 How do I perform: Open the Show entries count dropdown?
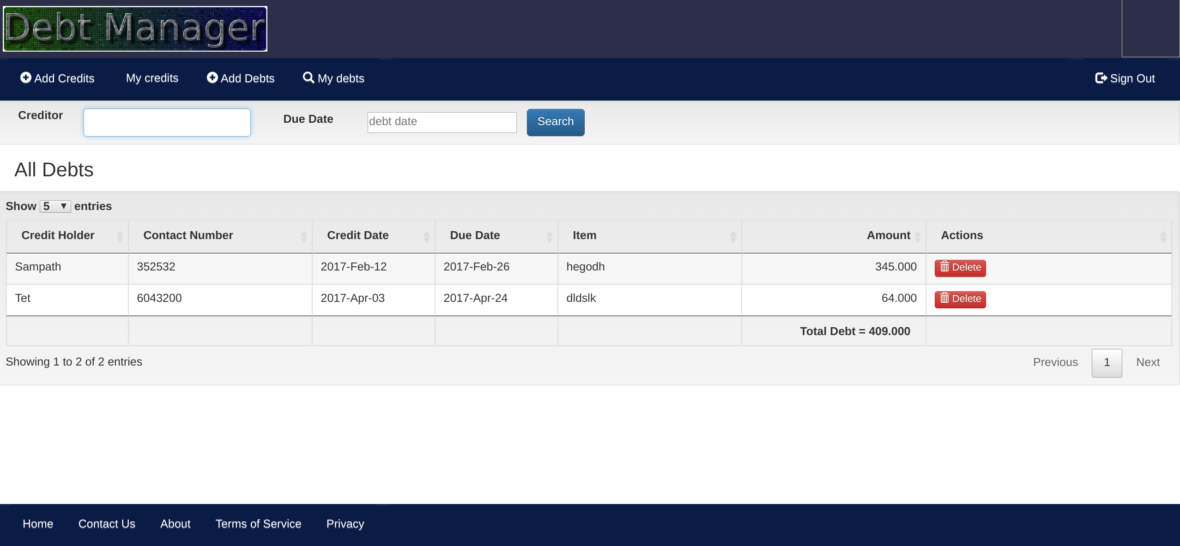point(55,206)
